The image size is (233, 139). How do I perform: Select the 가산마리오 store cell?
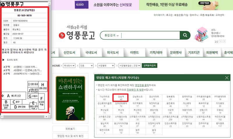(x=105, y=98)
